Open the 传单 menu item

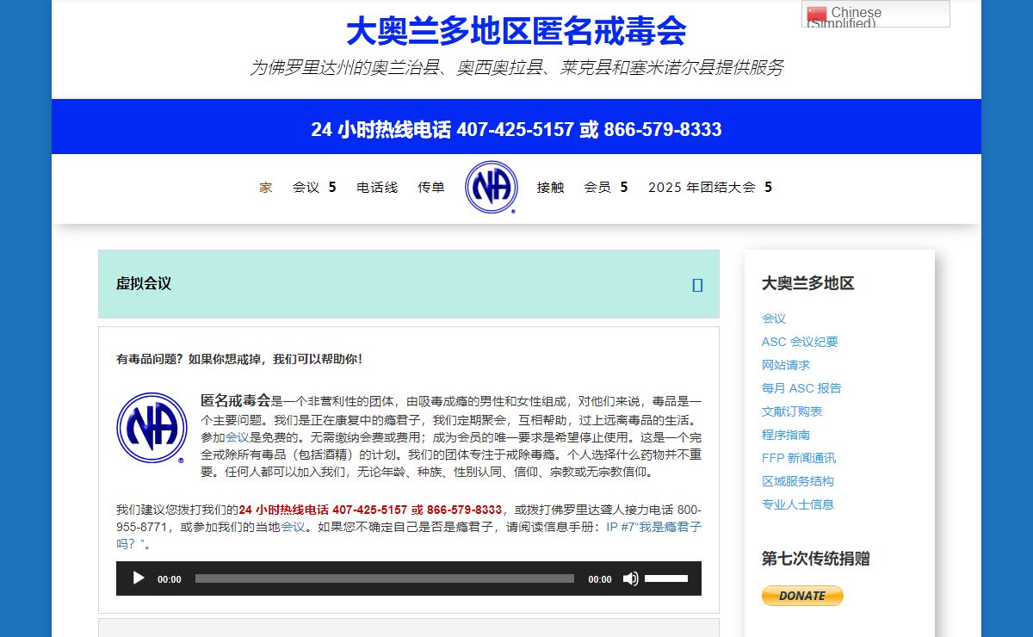pyautogui.click(x=431, y=187)
